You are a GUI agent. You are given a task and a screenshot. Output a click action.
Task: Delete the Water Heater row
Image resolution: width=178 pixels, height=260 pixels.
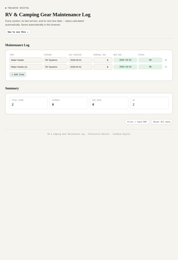pyautogui.click(x=166, y=60)
